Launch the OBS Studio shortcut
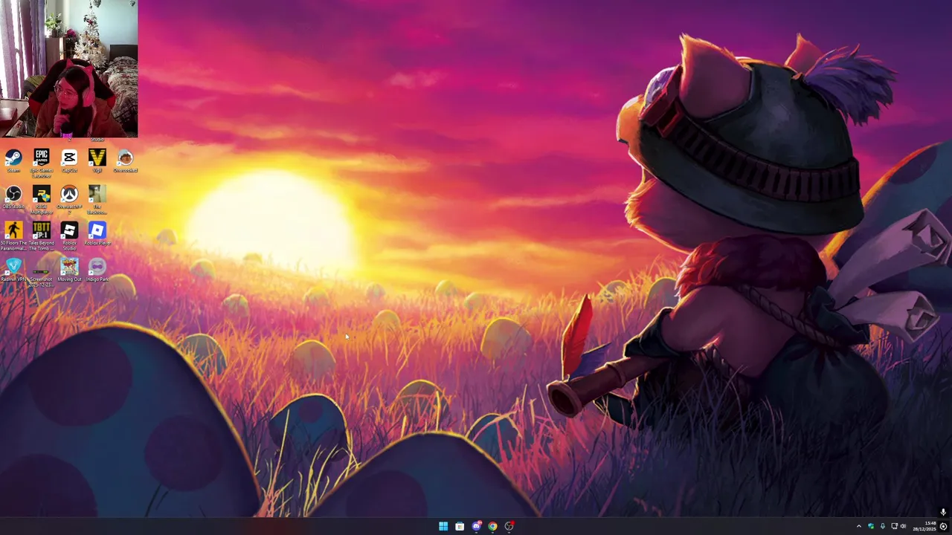This screenshot has height=535, width=952. (x=13, y=197)
